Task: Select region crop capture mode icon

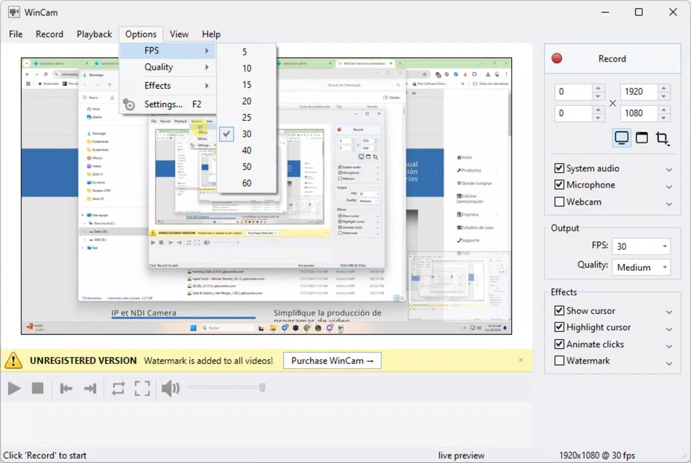Action: pyautogui.click(x=662, y=138)
